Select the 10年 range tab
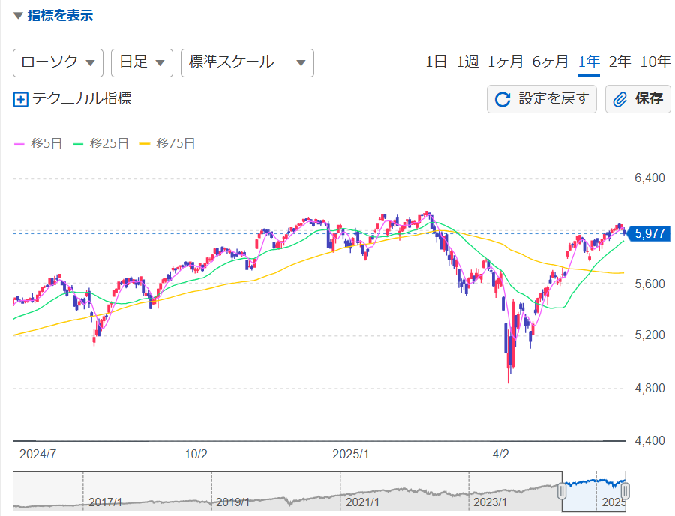This screenshot has height=516, width=675. coord(655,62)
